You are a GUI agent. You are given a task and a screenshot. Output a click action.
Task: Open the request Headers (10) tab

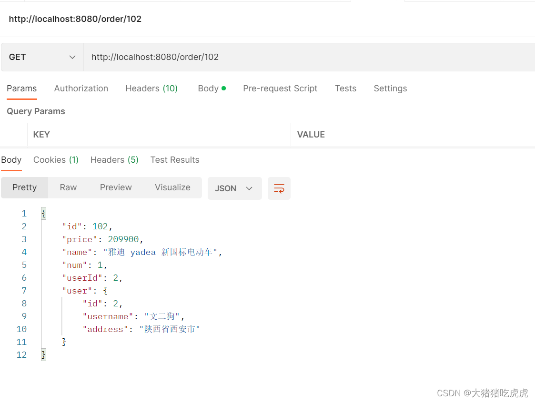click(151, 88)
